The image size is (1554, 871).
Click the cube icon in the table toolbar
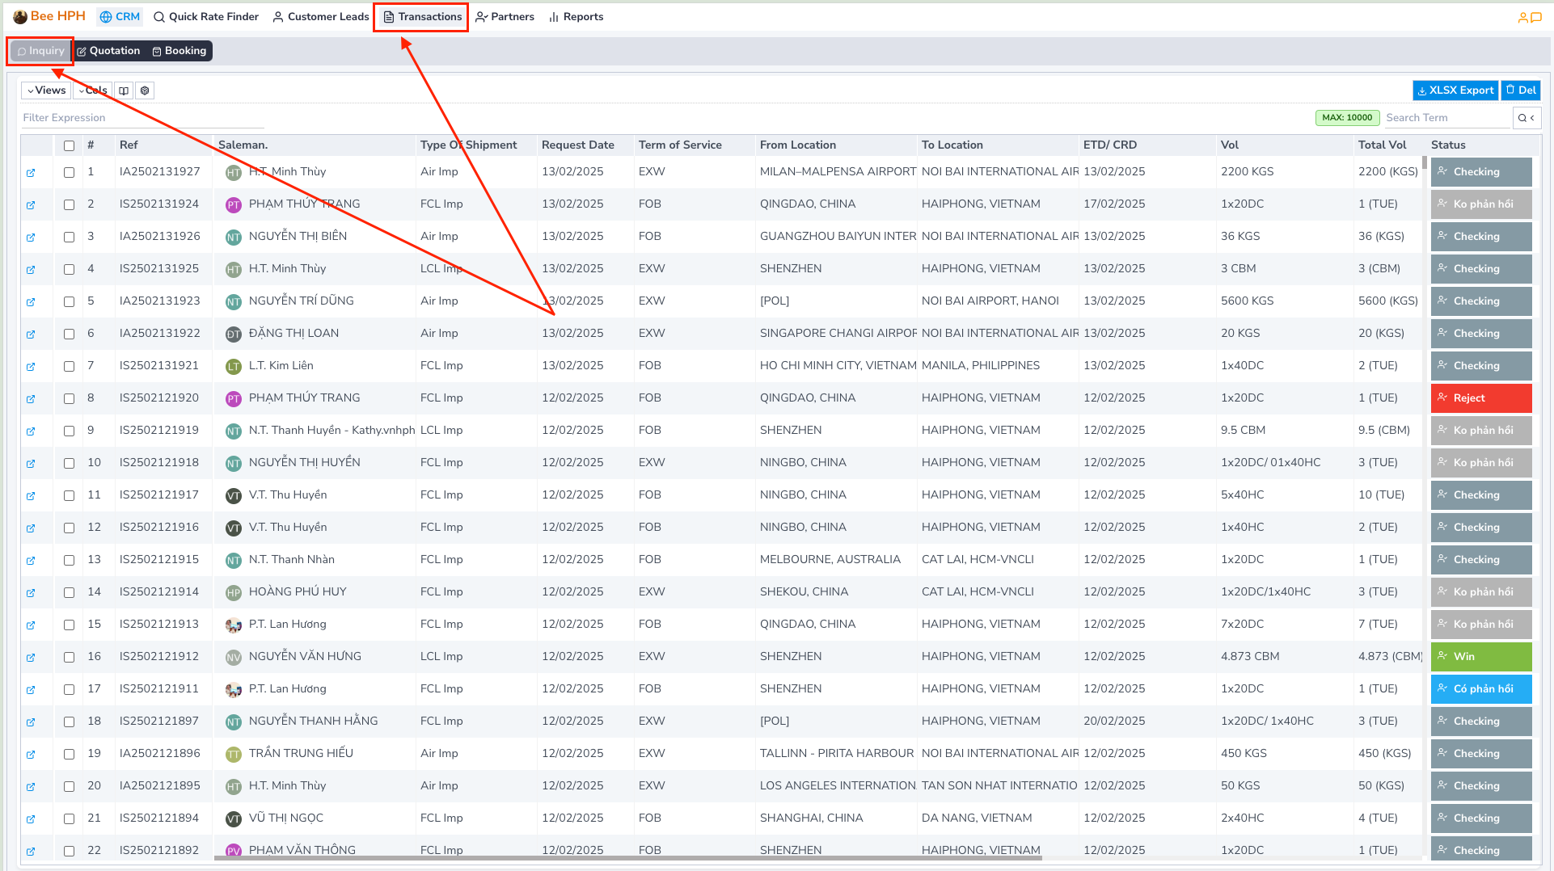pyautogui.click(x=145, y=90)
